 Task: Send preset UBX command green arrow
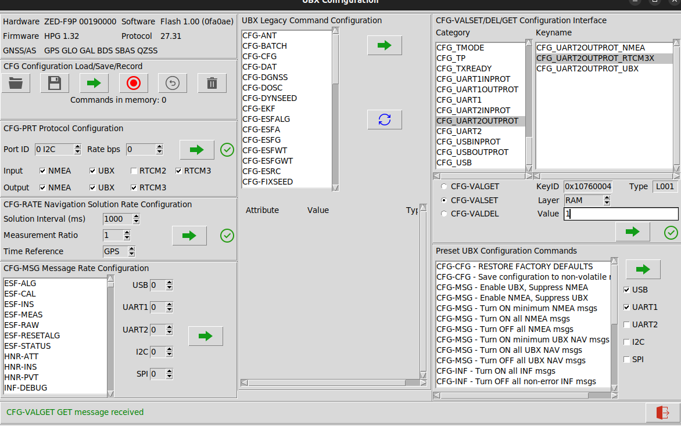pos(643,269)
